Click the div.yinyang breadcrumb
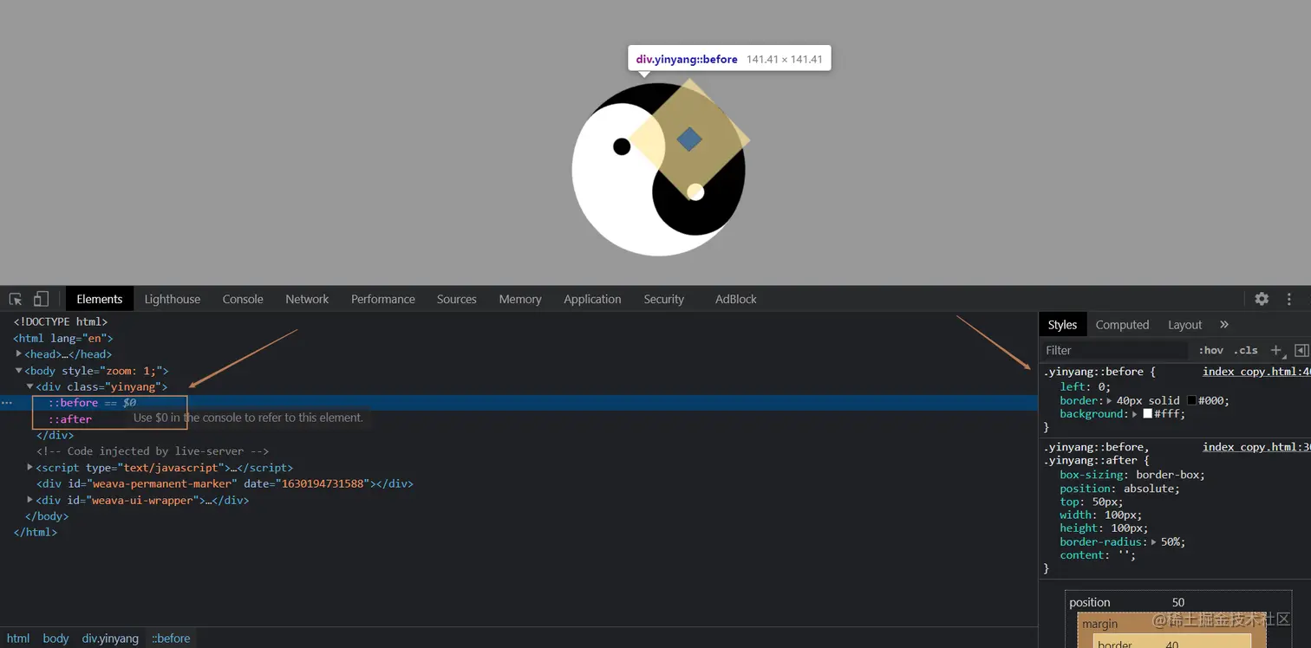Screen dimensions: 1311x648 click(110, 638)
